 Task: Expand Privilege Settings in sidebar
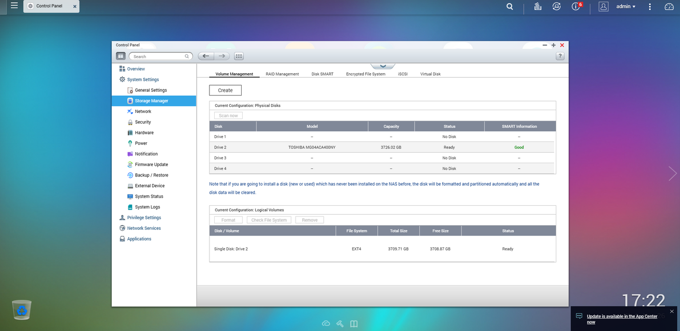coord(144,218)
